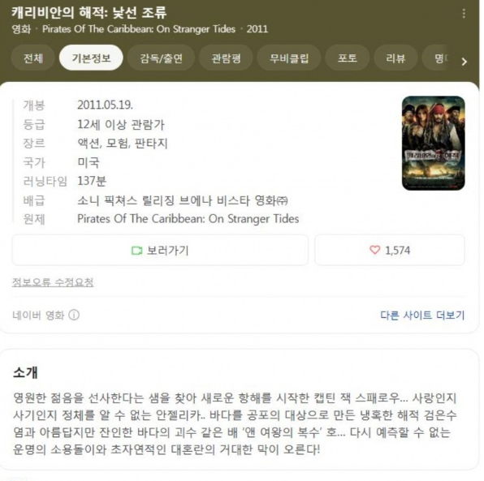Switch to the 포토 tab

[348, 58]
